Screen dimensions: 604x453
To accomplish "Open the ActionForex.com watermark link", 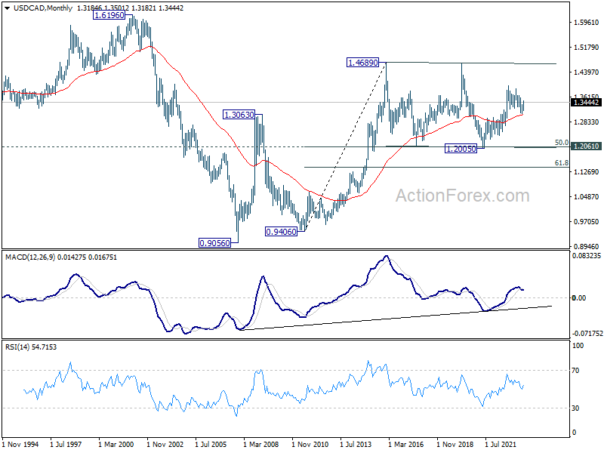I will [x=462, y=196].
